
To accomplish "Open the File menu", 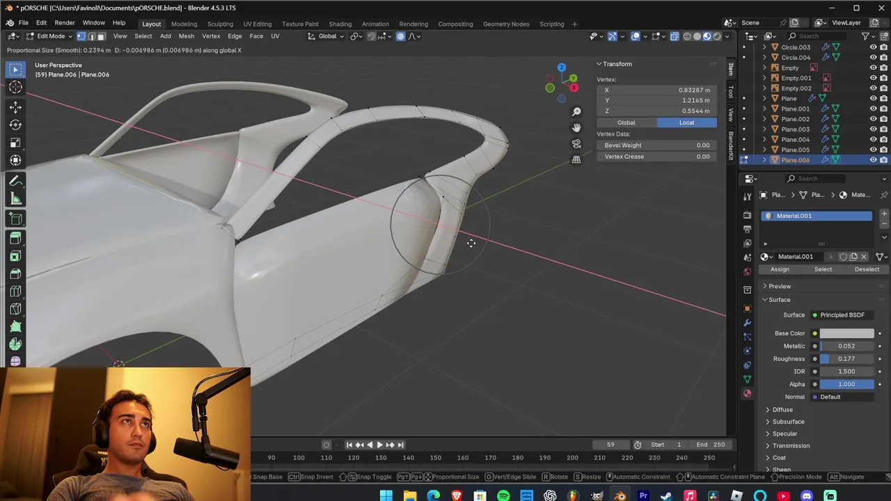I will (23, 23).
